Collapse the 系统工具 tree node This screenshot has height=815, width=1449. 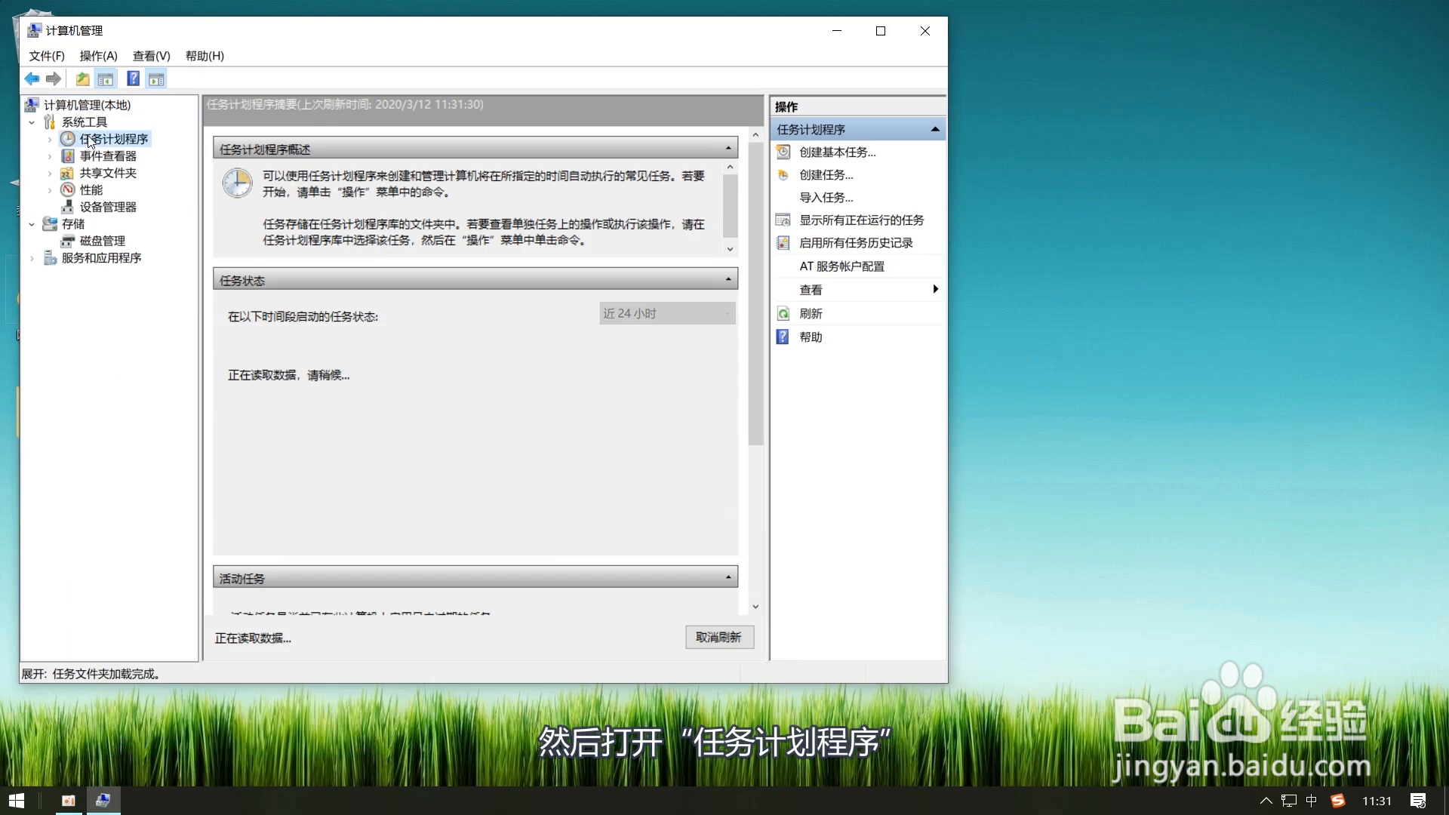(32, 122)
